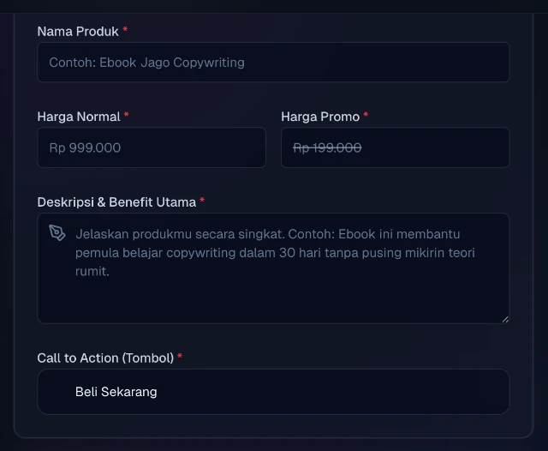This screenshot has height=451, width=548.
Task: Click the required asterisk beside Deskripsi & Benefit Utama
Action: (202, 201)
